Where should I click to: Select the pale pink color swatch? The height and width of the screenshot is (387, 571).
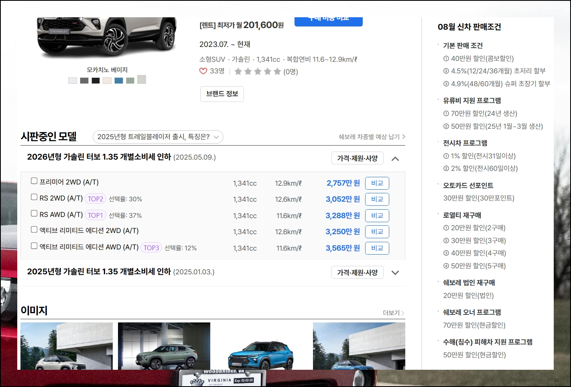pyautogui.click(x=107, y=80)
